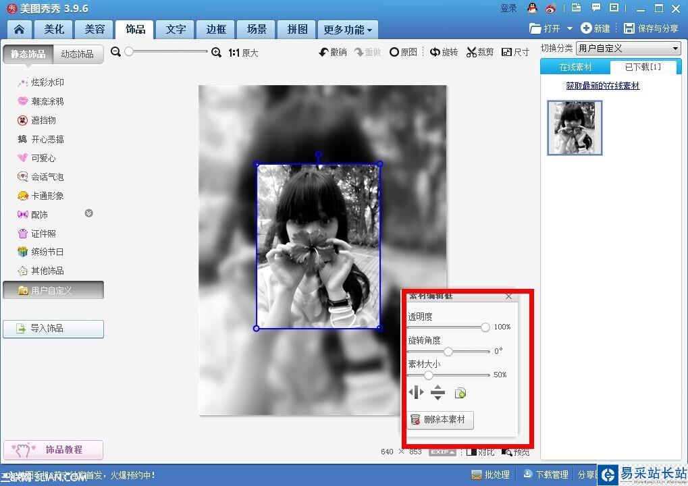Select the 用户自定义 category
This screenshot has height=486, width=688.
(x=53, y=290)
